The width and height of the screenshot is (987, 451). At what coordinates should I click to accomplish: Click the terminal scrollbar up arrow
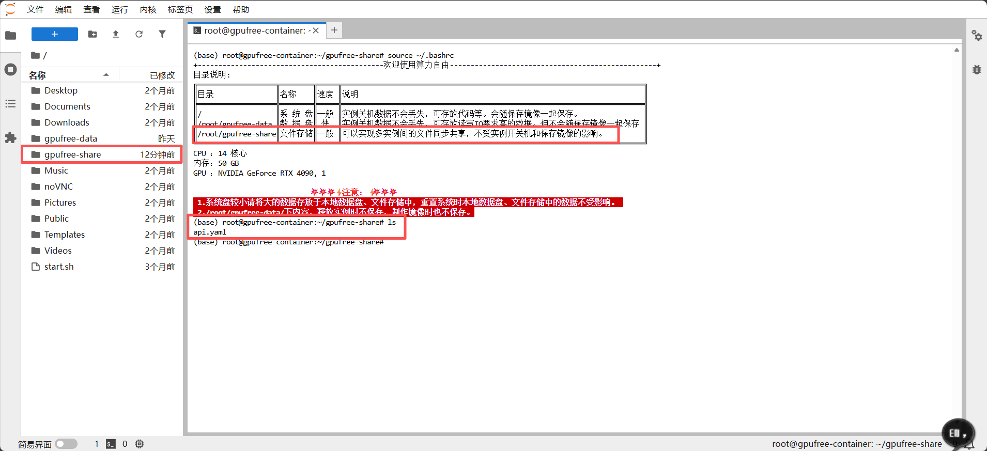coord(957,50)
